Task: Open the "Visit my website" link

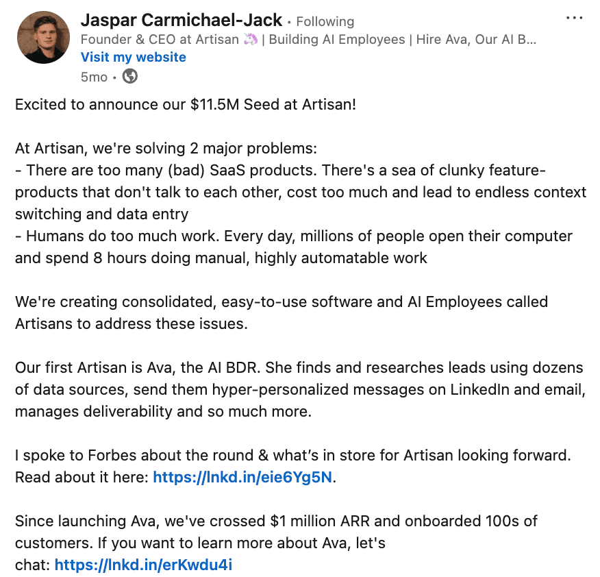Action: click(134, 57)
